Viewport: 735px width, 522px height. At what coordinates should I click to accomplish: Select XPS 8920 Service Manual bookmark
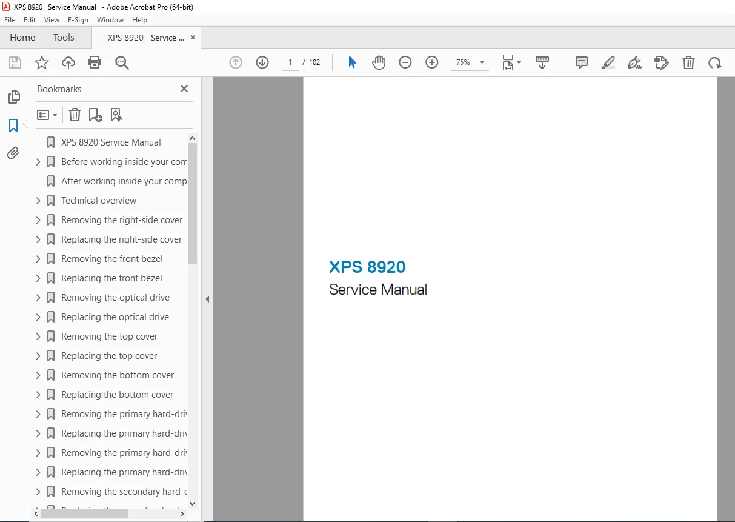point(111,142)
